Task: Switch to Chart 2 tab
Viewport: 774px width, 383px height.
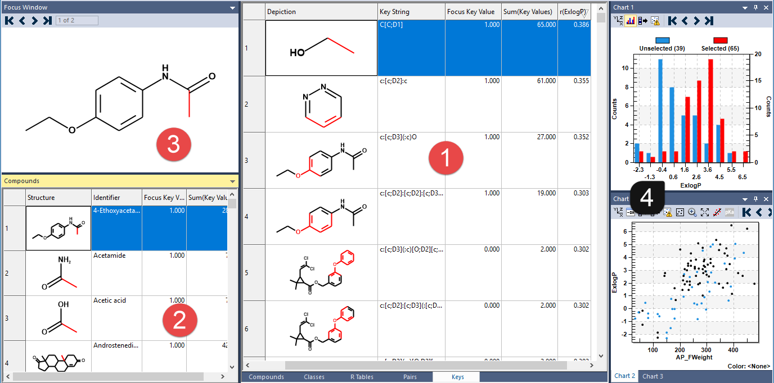Action: pyautogui.click(x=625, y=376)
